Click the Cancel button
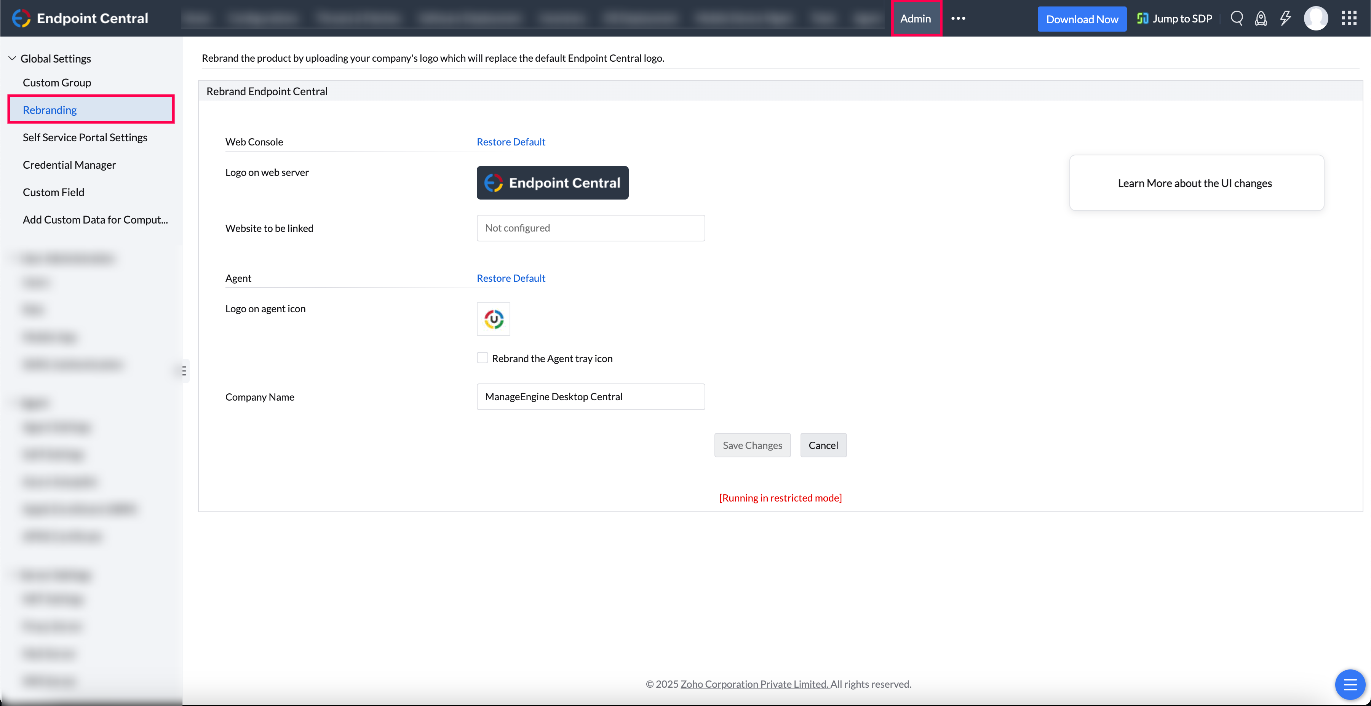The height and width of the screenshot is (706, 1371). pos(823,445)
